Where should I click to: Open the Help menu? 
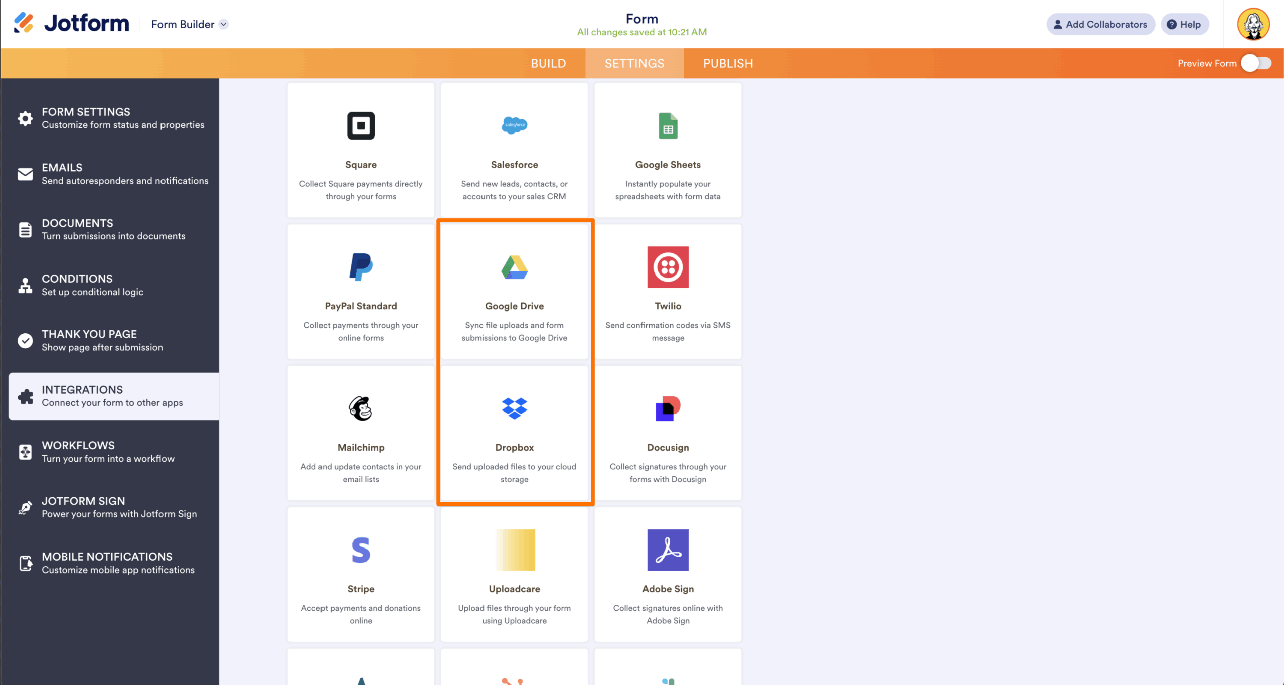point(1185,24)
